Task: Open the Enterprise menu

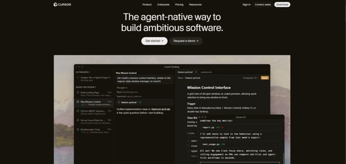Action: click(x=163, y=4)
